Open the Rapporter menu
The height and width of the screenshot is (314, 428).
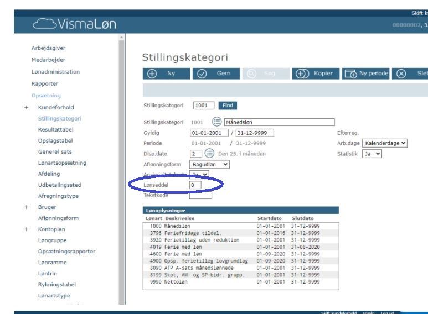(x=45, y=83)
